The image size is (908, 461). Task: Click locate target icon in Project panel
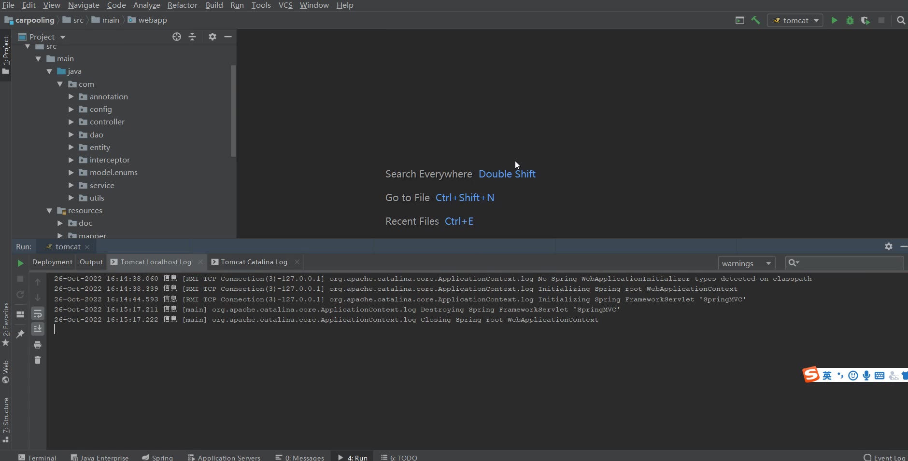(x=177, y=37)
